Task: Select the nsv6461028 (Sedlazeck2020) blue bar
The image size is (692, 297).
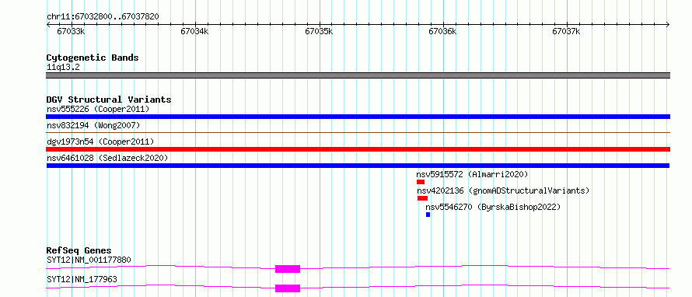Action: point(358,166)
